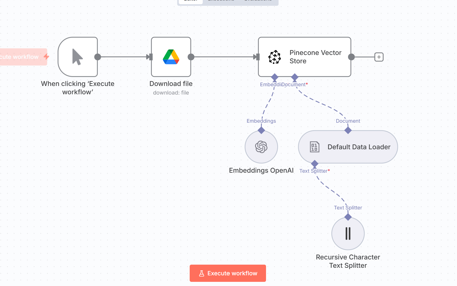Click the manual trigger cursor node icon
This screenshot has width=457, height=286.
coord(77,57)
